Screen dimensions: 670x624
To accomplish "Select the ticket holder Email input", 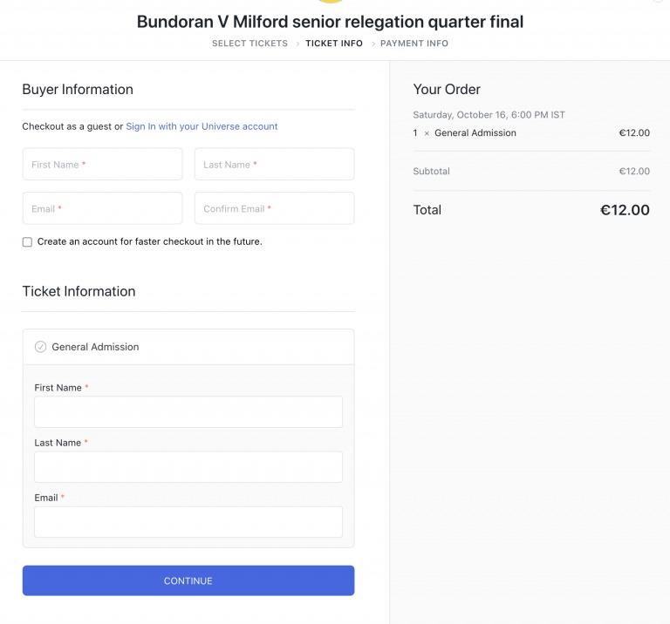I will [188, 522].
